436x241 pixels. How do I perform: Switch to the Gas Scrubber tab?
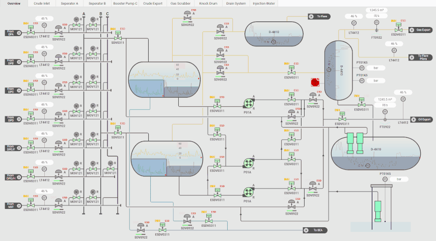(180, 3)
